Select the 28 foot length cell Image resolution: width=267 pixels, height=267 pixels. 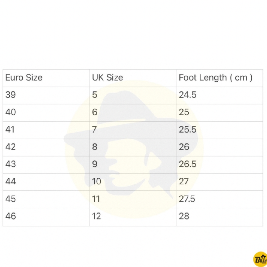point(184,216)
